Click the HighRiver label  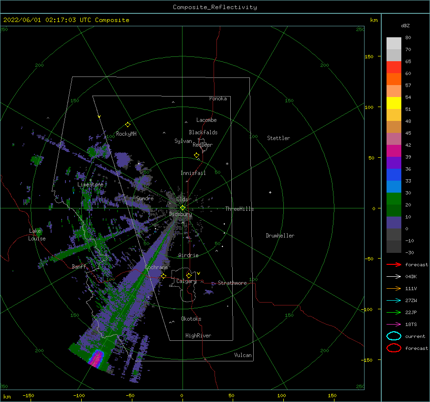click(198, 336)
